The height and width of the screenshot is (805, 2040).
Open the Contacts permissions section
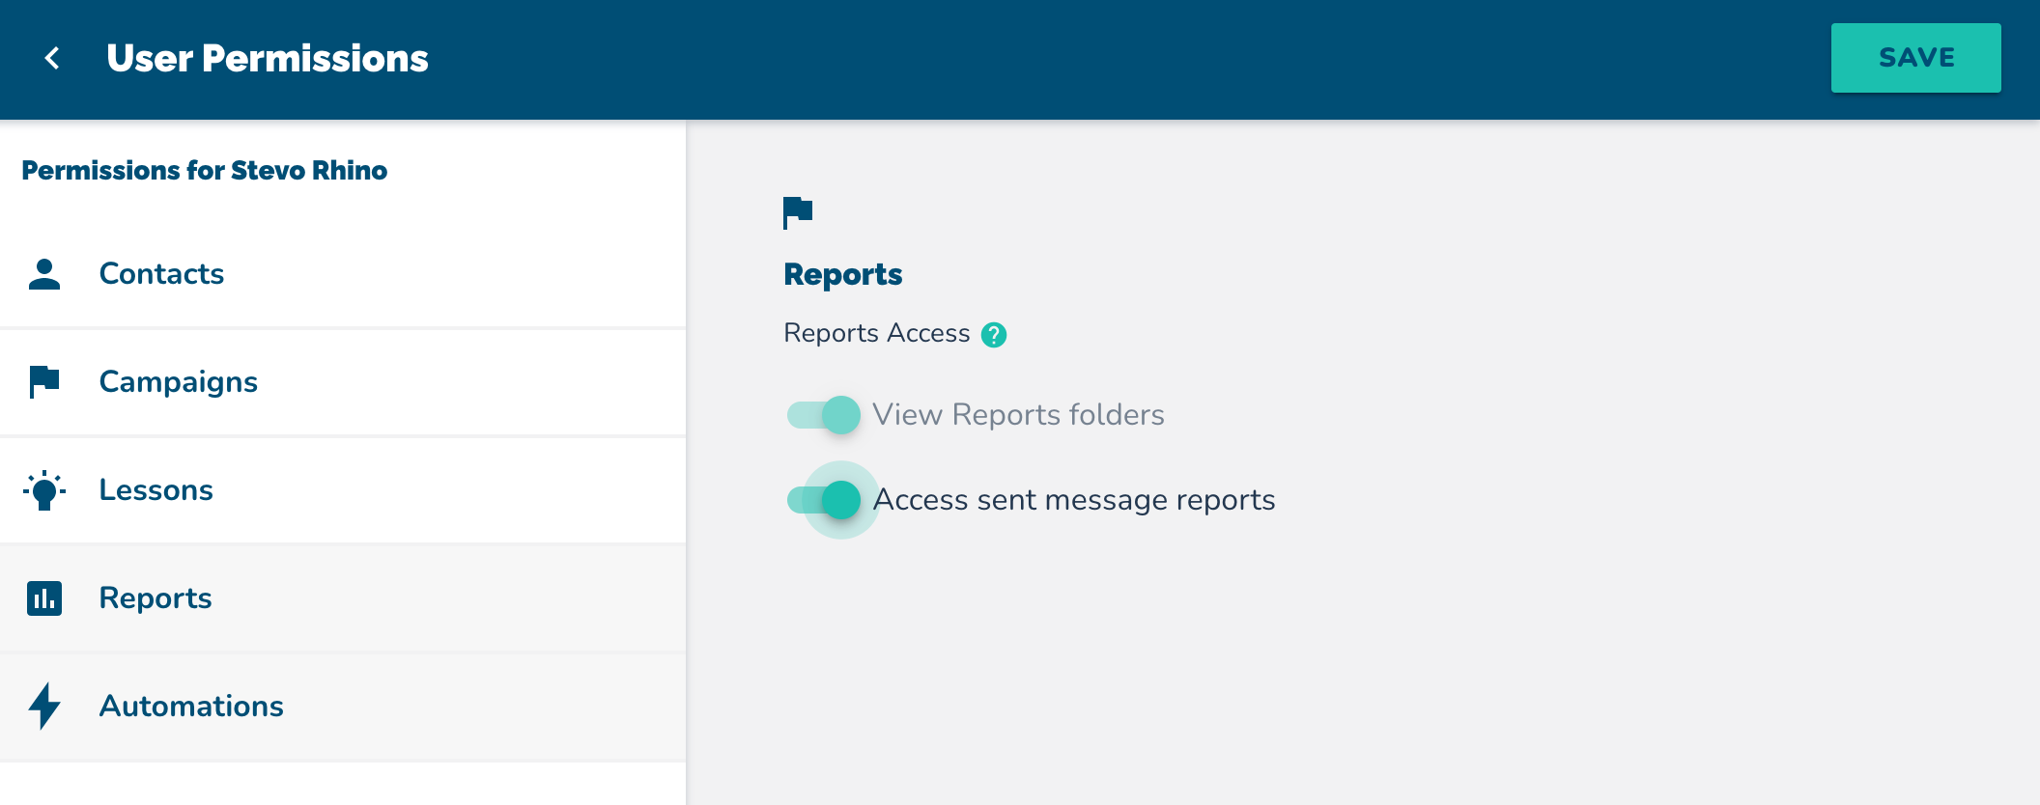[x=343, y=274]
